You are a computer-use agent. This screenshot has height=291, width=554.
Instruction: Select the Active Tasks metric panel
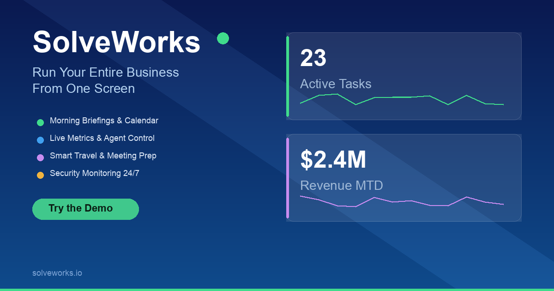click(x=404, y=76)
